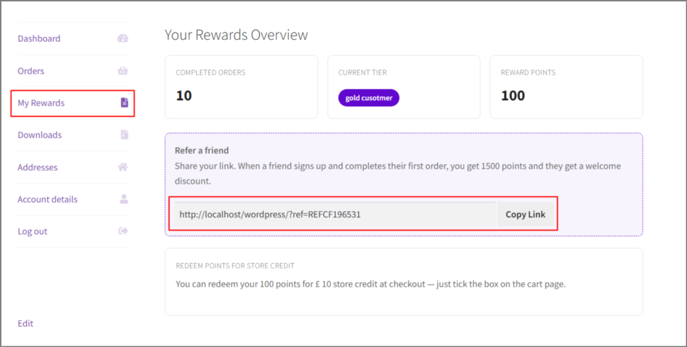Click the Completed Orders card

point(241,87)
